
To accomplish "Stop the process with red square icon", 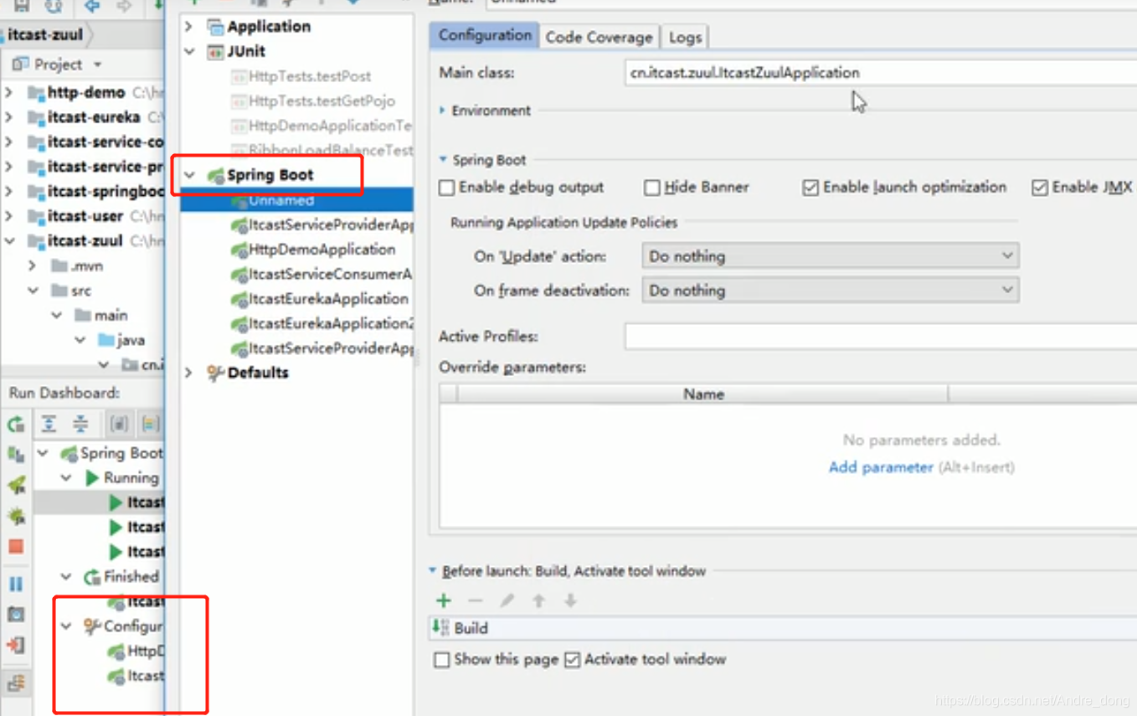I will coord(16,547).
